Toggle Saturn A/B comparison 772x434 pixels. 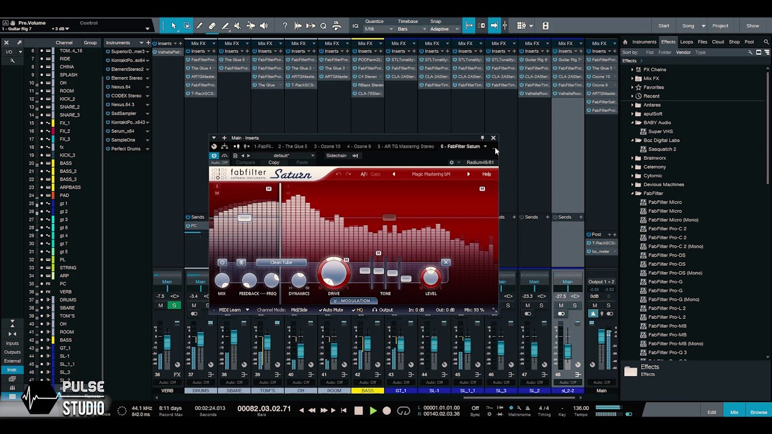pos(364,174)
